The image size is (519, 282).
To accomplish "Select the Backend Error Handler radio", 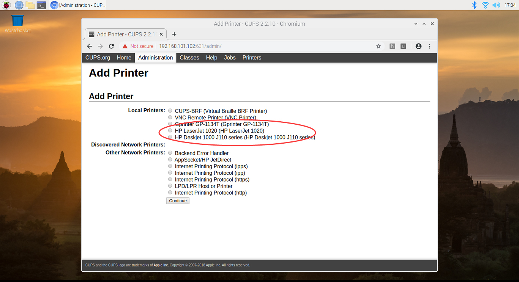I will click(x=170, y=153).
